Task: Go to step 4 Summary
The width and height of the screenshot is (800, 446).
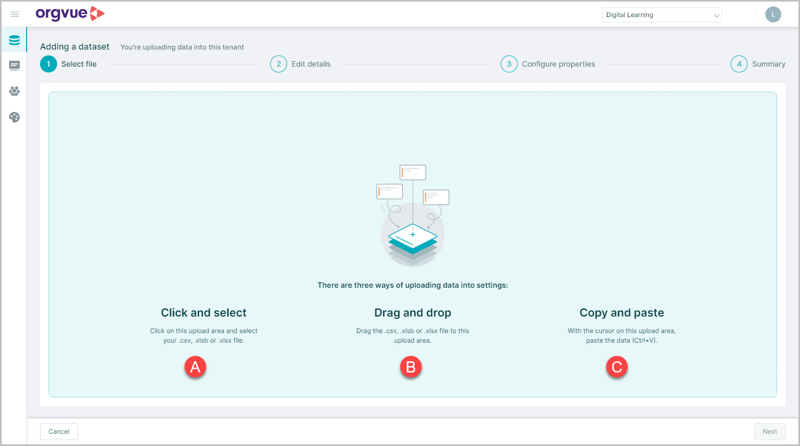Action: pos(758,64)
